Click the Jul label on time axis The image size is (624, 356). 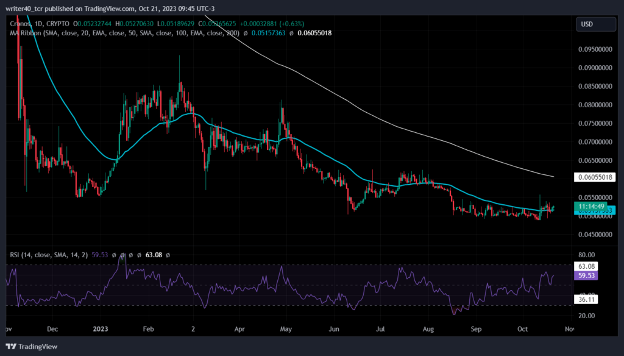click(x=380, y=329)
